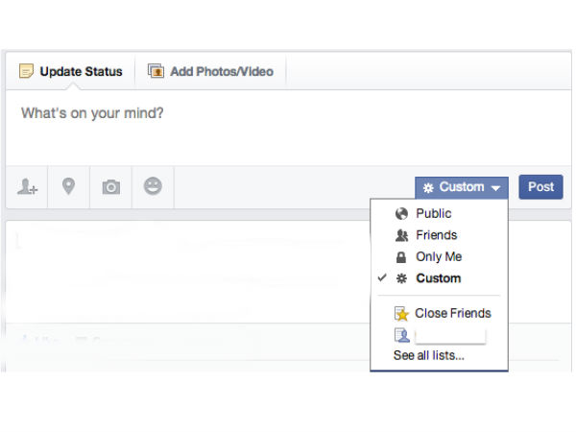Click the Update Status note icon
This screenshot has height=432, width=576.
pyautogui.click(x=26, y=71)
